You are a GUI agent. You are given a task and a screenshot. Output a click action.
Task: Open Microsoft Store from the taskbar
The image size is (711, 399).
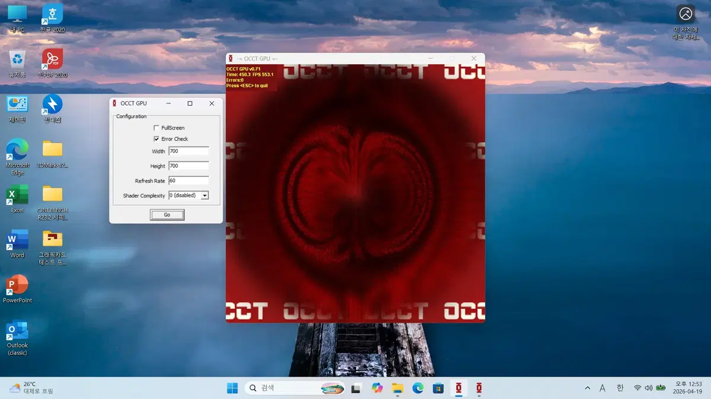point(438,388)
